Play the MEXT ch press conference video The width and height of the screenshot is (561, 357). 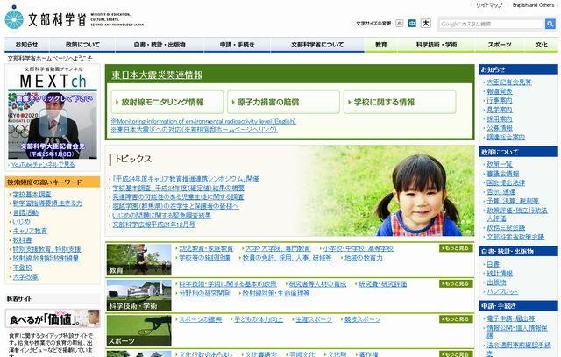pyautogui.click(x=53, y=125)
